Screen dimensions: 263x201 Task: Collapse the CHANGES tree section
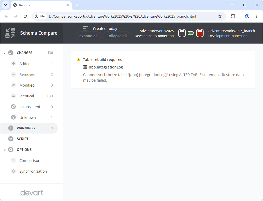click(5, 53)
